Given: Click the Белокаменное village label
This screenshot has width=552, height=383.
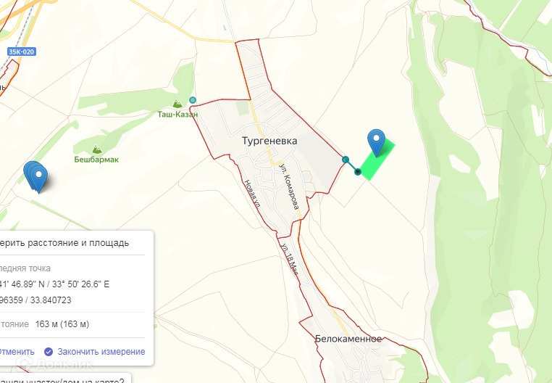Looking at the screenshot, I should (348, 339).
